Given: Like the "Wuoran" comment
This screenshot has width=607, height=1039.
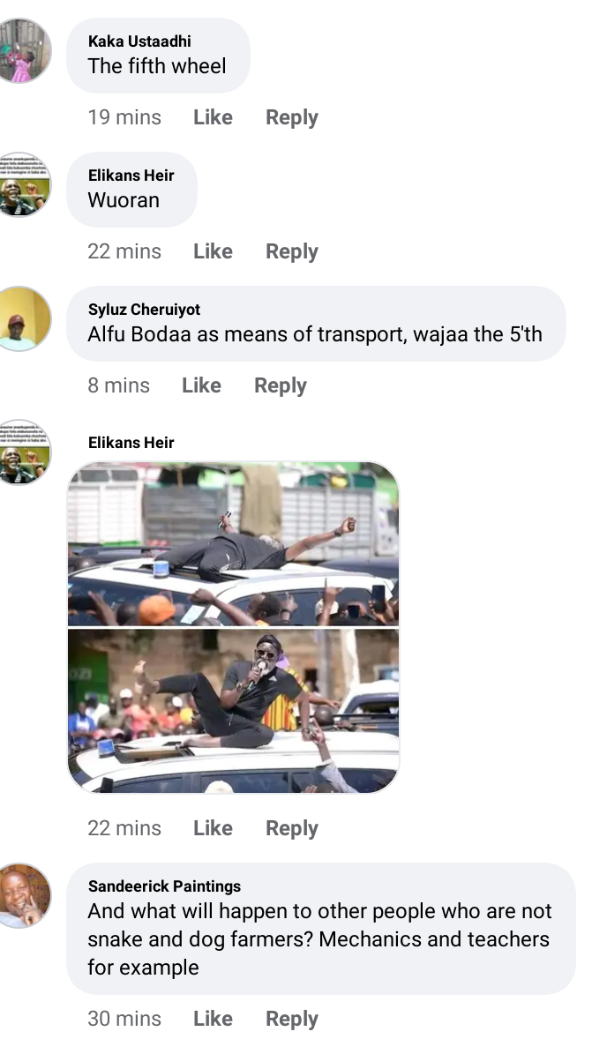Looking at the screenshot, I should tap(213, 251).
